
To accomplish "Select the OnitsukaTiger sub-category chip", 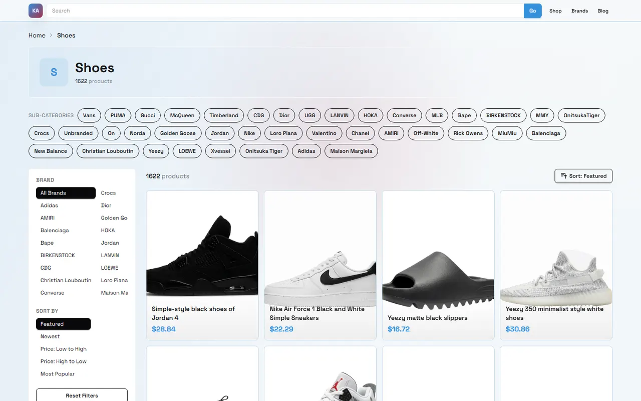I will click(581, 115).
